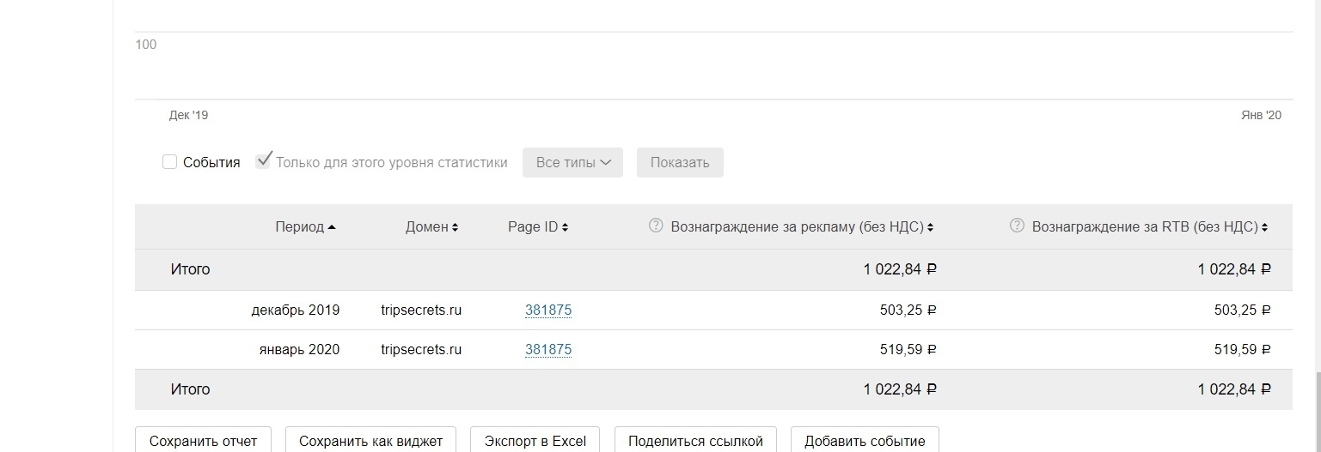Screen dimensions: 1321x452
Task: Click Добавить событие button
Action: (x=865, y=441)
